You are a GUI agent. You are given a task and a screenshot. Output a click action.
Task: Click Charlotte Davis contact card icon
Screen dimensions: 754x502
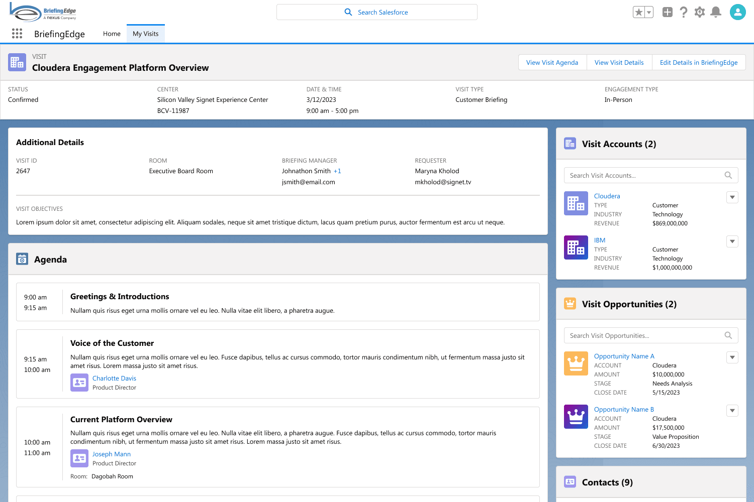click(x=79, y=383)
